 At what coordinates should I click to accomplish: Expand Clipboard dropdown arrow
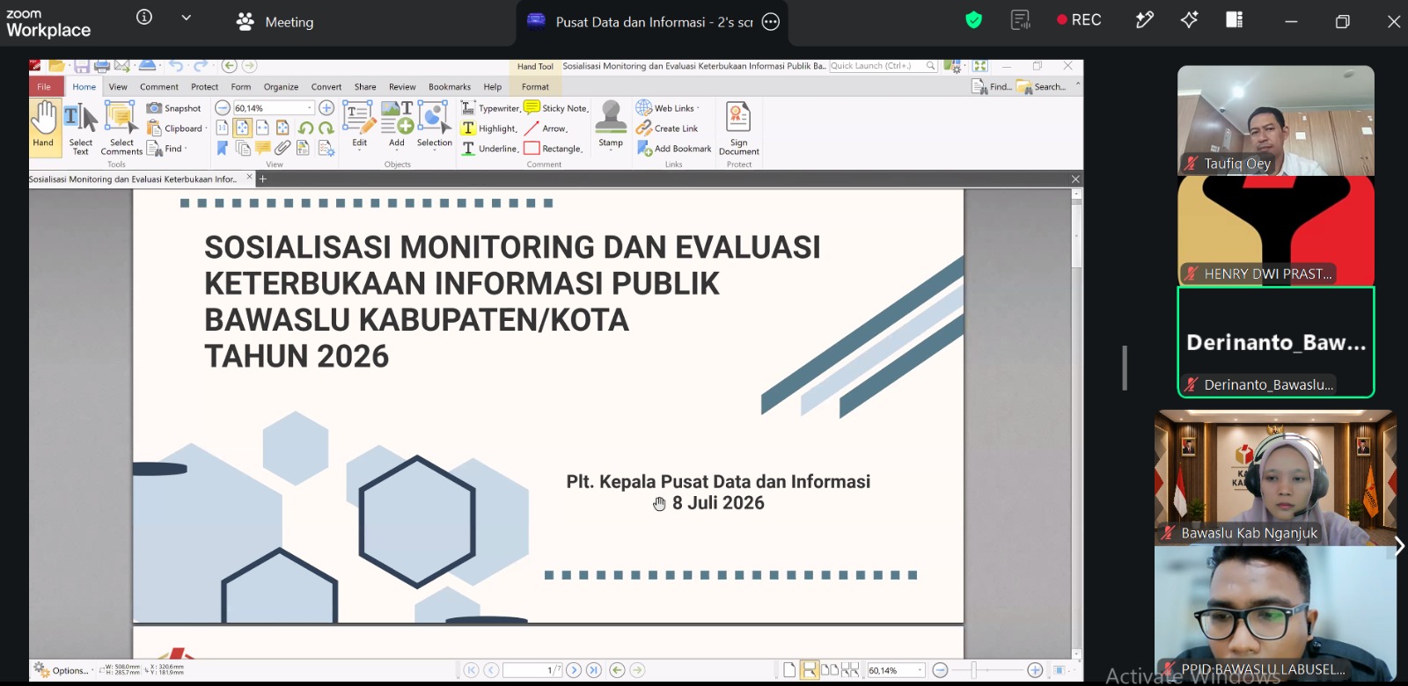tap(206, 128)
